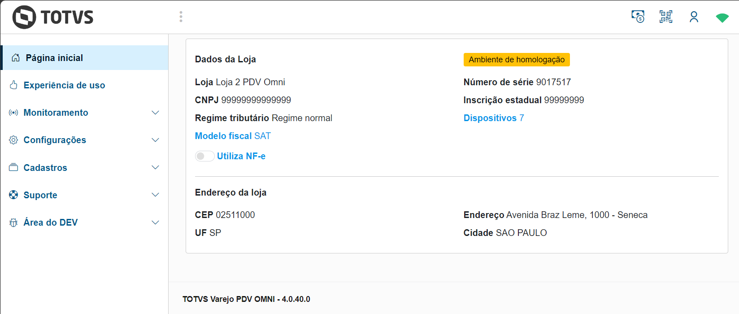
Task: Click the Modelo fiscal SAT link
Action: [233, 136]
